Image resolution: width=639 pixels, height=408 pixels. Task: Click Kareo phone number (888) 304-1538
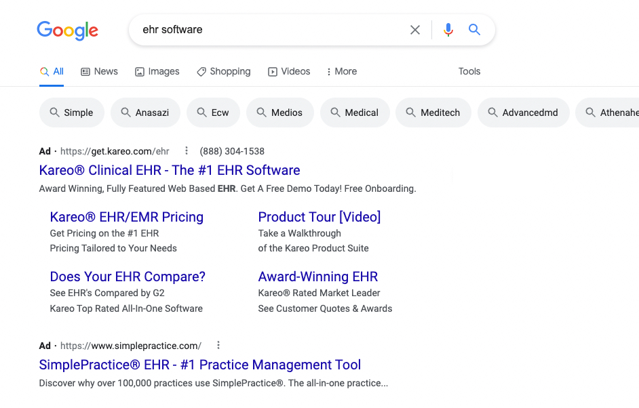(232, 151)
